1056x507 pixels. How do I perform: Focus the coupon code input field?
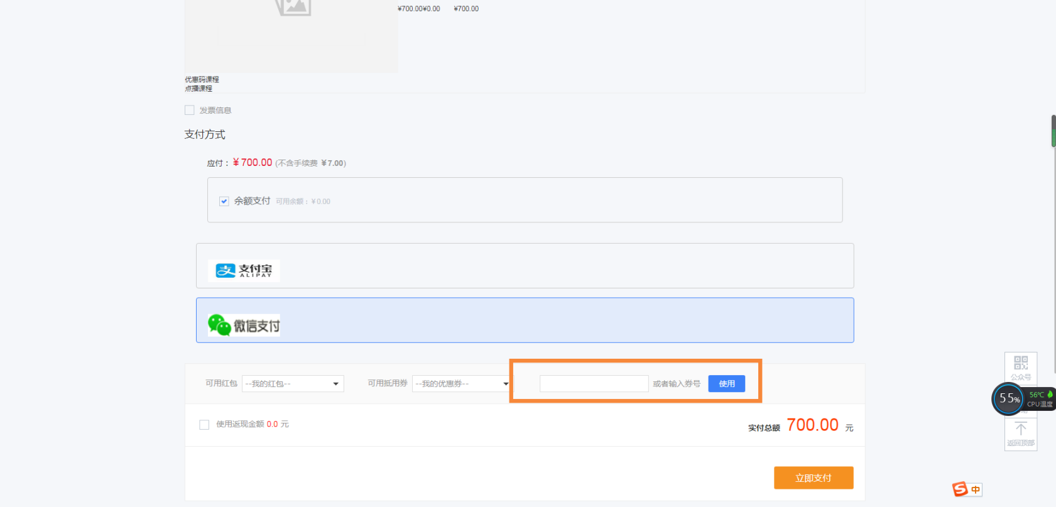[x=594, y=384]
